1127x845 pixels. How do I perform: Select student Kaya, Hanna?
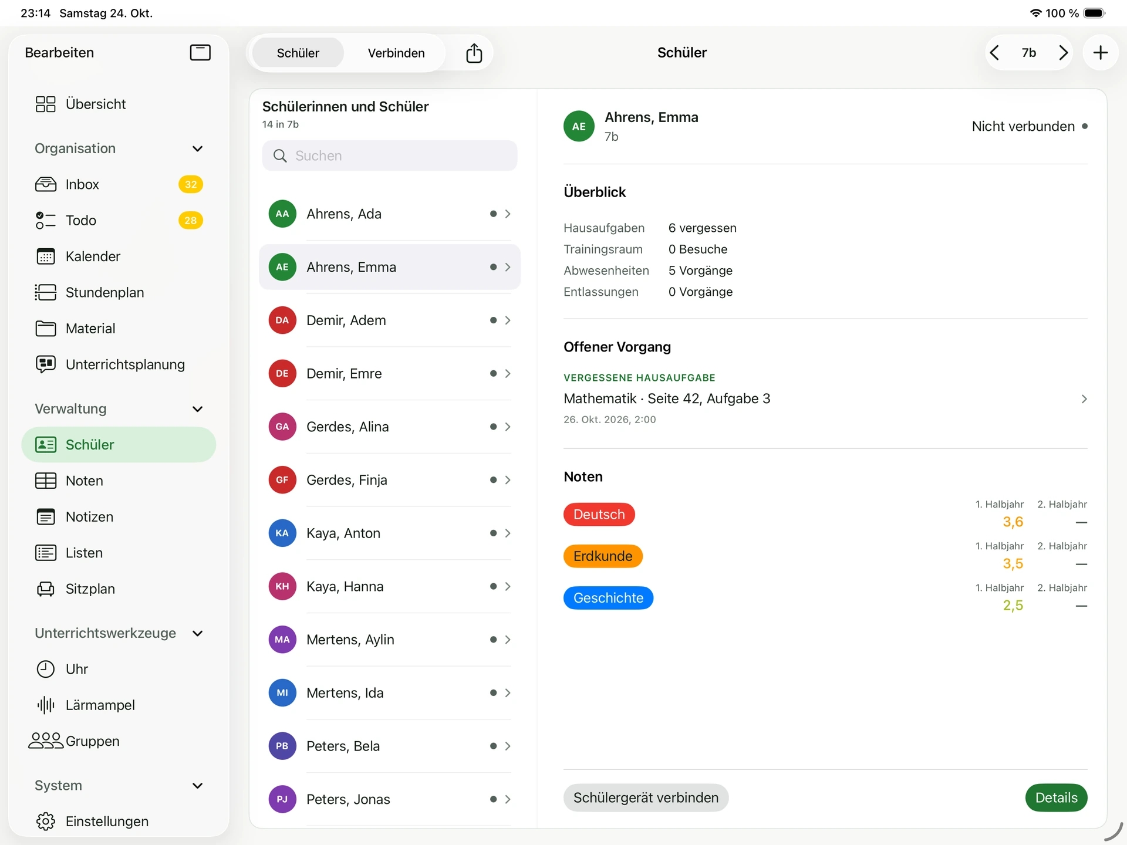point(390,587)
